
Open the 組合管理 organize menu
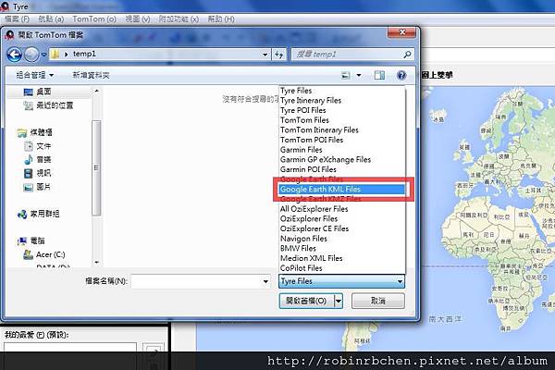[x=35, y=75]
